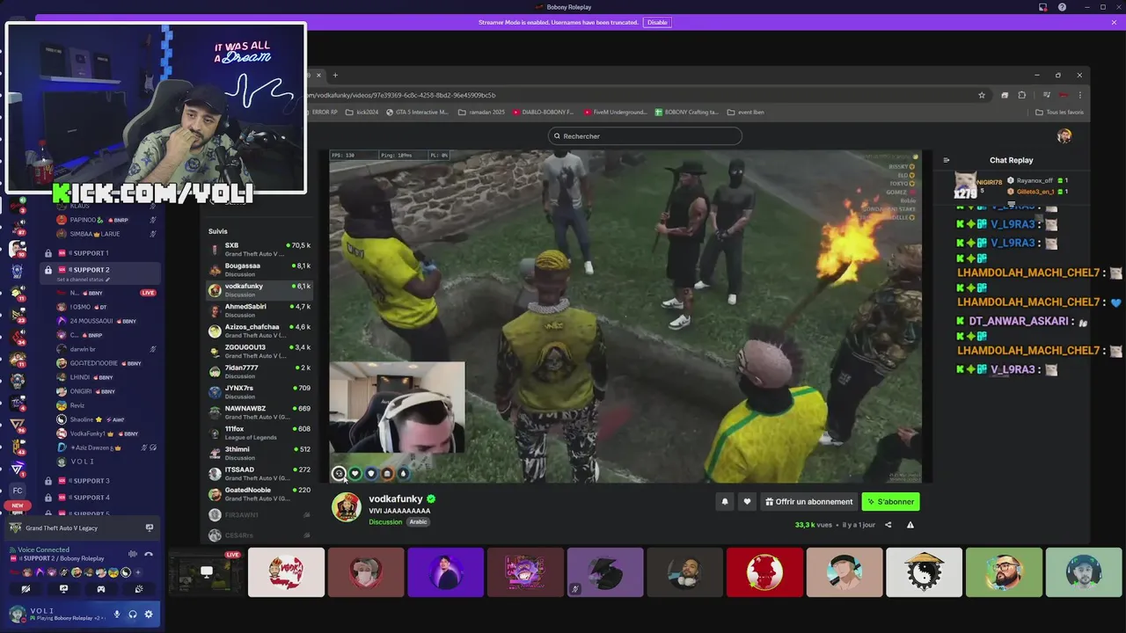Open new browser tab with plus icon

pos(335,75)
